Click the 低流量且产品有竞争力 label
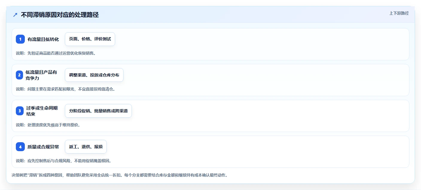The height and width of the screenshot is (190, 421). (41, 75)
